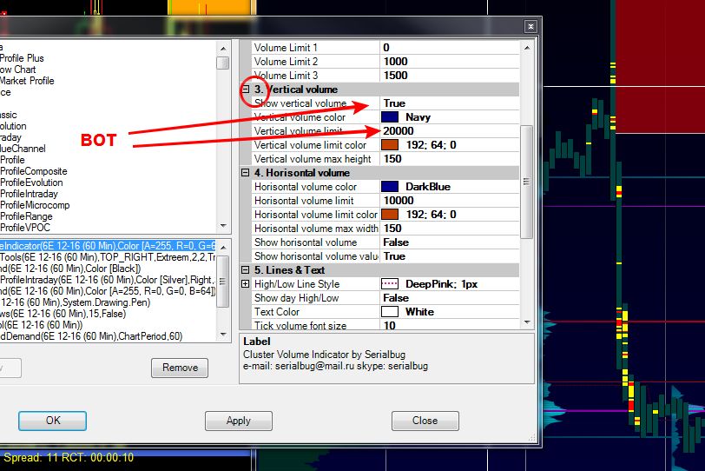The width and height of the screenshot is (705, 471).
Task: Toggle Show horisontal volume False value
Action: 450,242
